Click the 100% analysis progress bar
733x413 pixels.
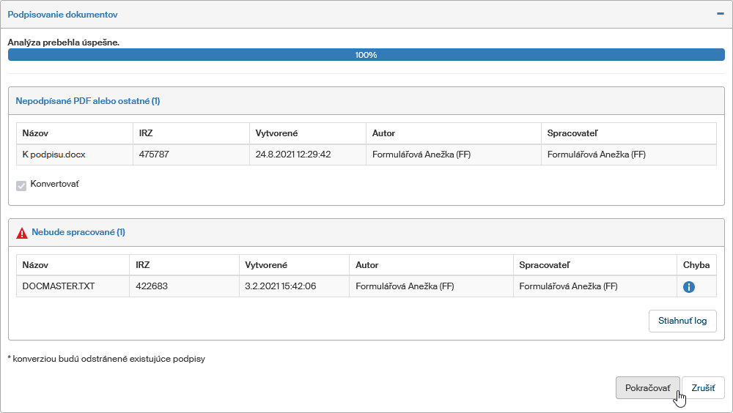click(366, 55)
